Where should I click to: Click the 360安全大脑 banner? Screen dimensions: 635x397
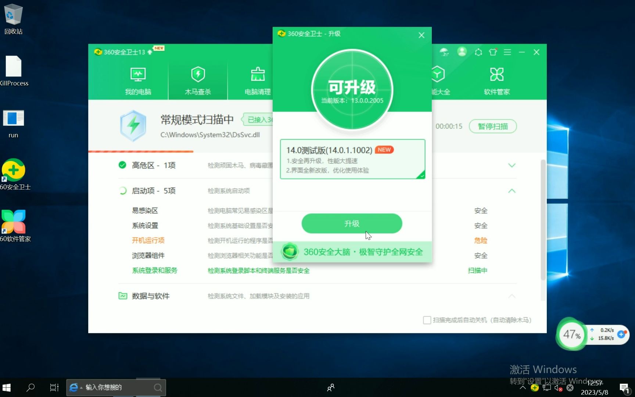(352, 252)
